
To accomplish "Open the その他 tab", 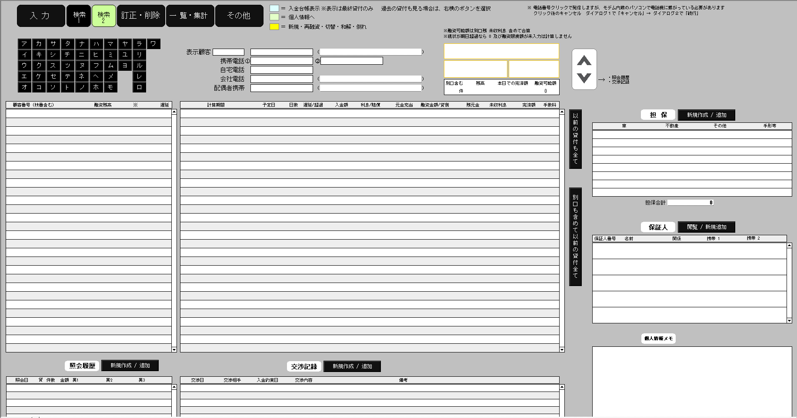I will point(239,16).
